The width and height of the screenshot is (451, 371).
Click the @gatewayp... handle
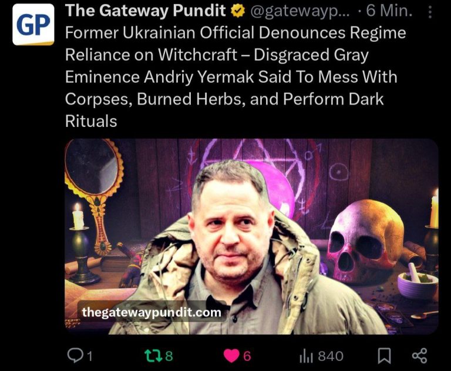[299, 12]
